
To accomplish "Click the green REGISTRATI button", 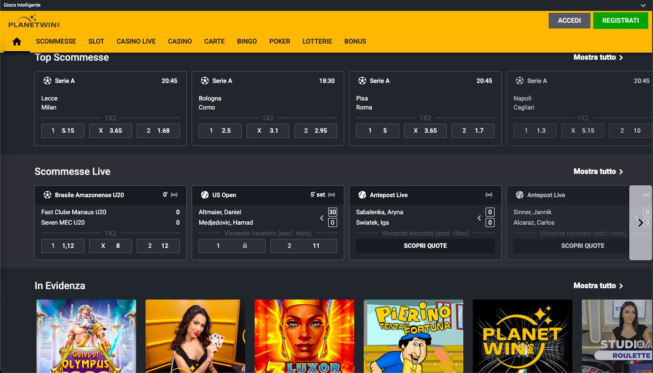I will pyautogui.click(x=620, y=21).
